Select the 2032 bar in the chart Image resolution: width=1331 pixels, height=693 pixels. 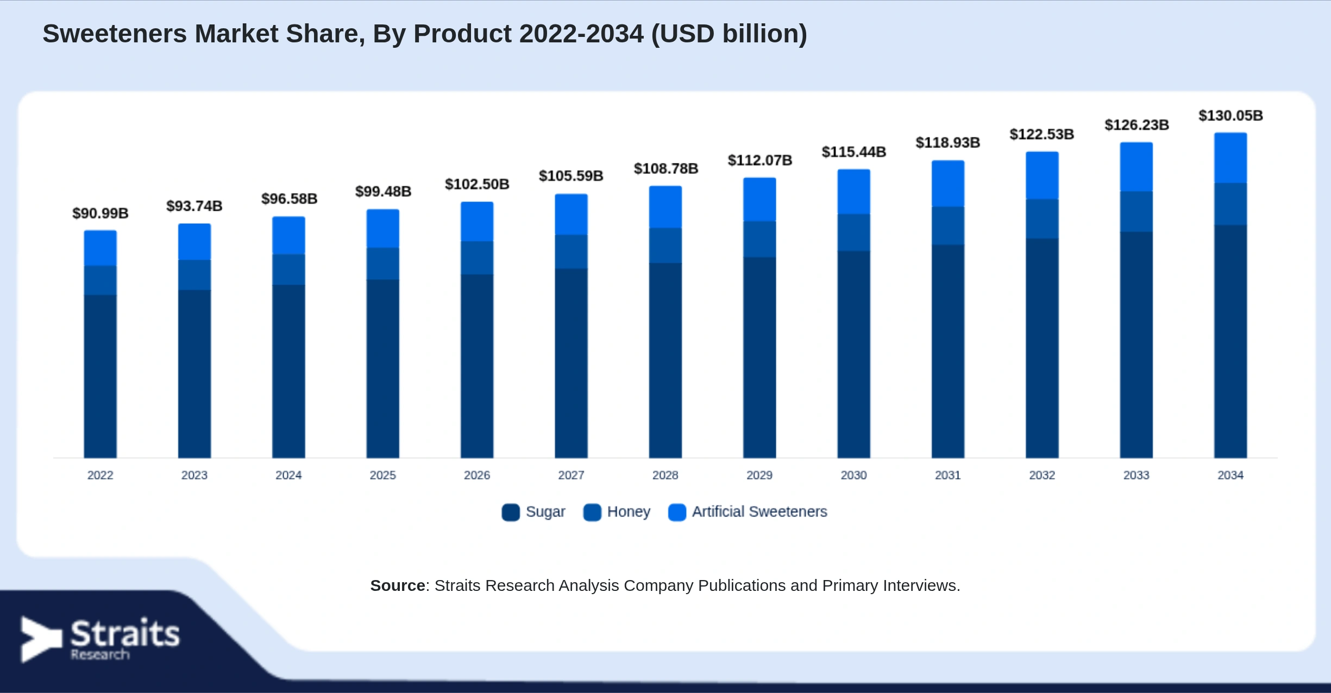click(x=1042, y=305)
